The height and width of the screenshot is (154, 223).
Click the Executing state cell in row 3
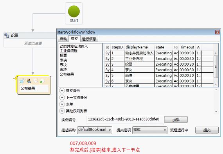[x=164, y=64]
